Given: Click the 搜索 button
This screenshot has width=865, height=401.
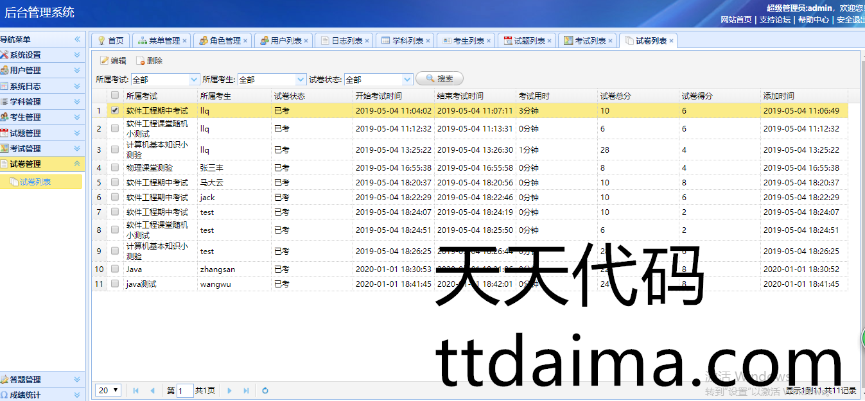Looking at the screenshot, I should point(440,79).
